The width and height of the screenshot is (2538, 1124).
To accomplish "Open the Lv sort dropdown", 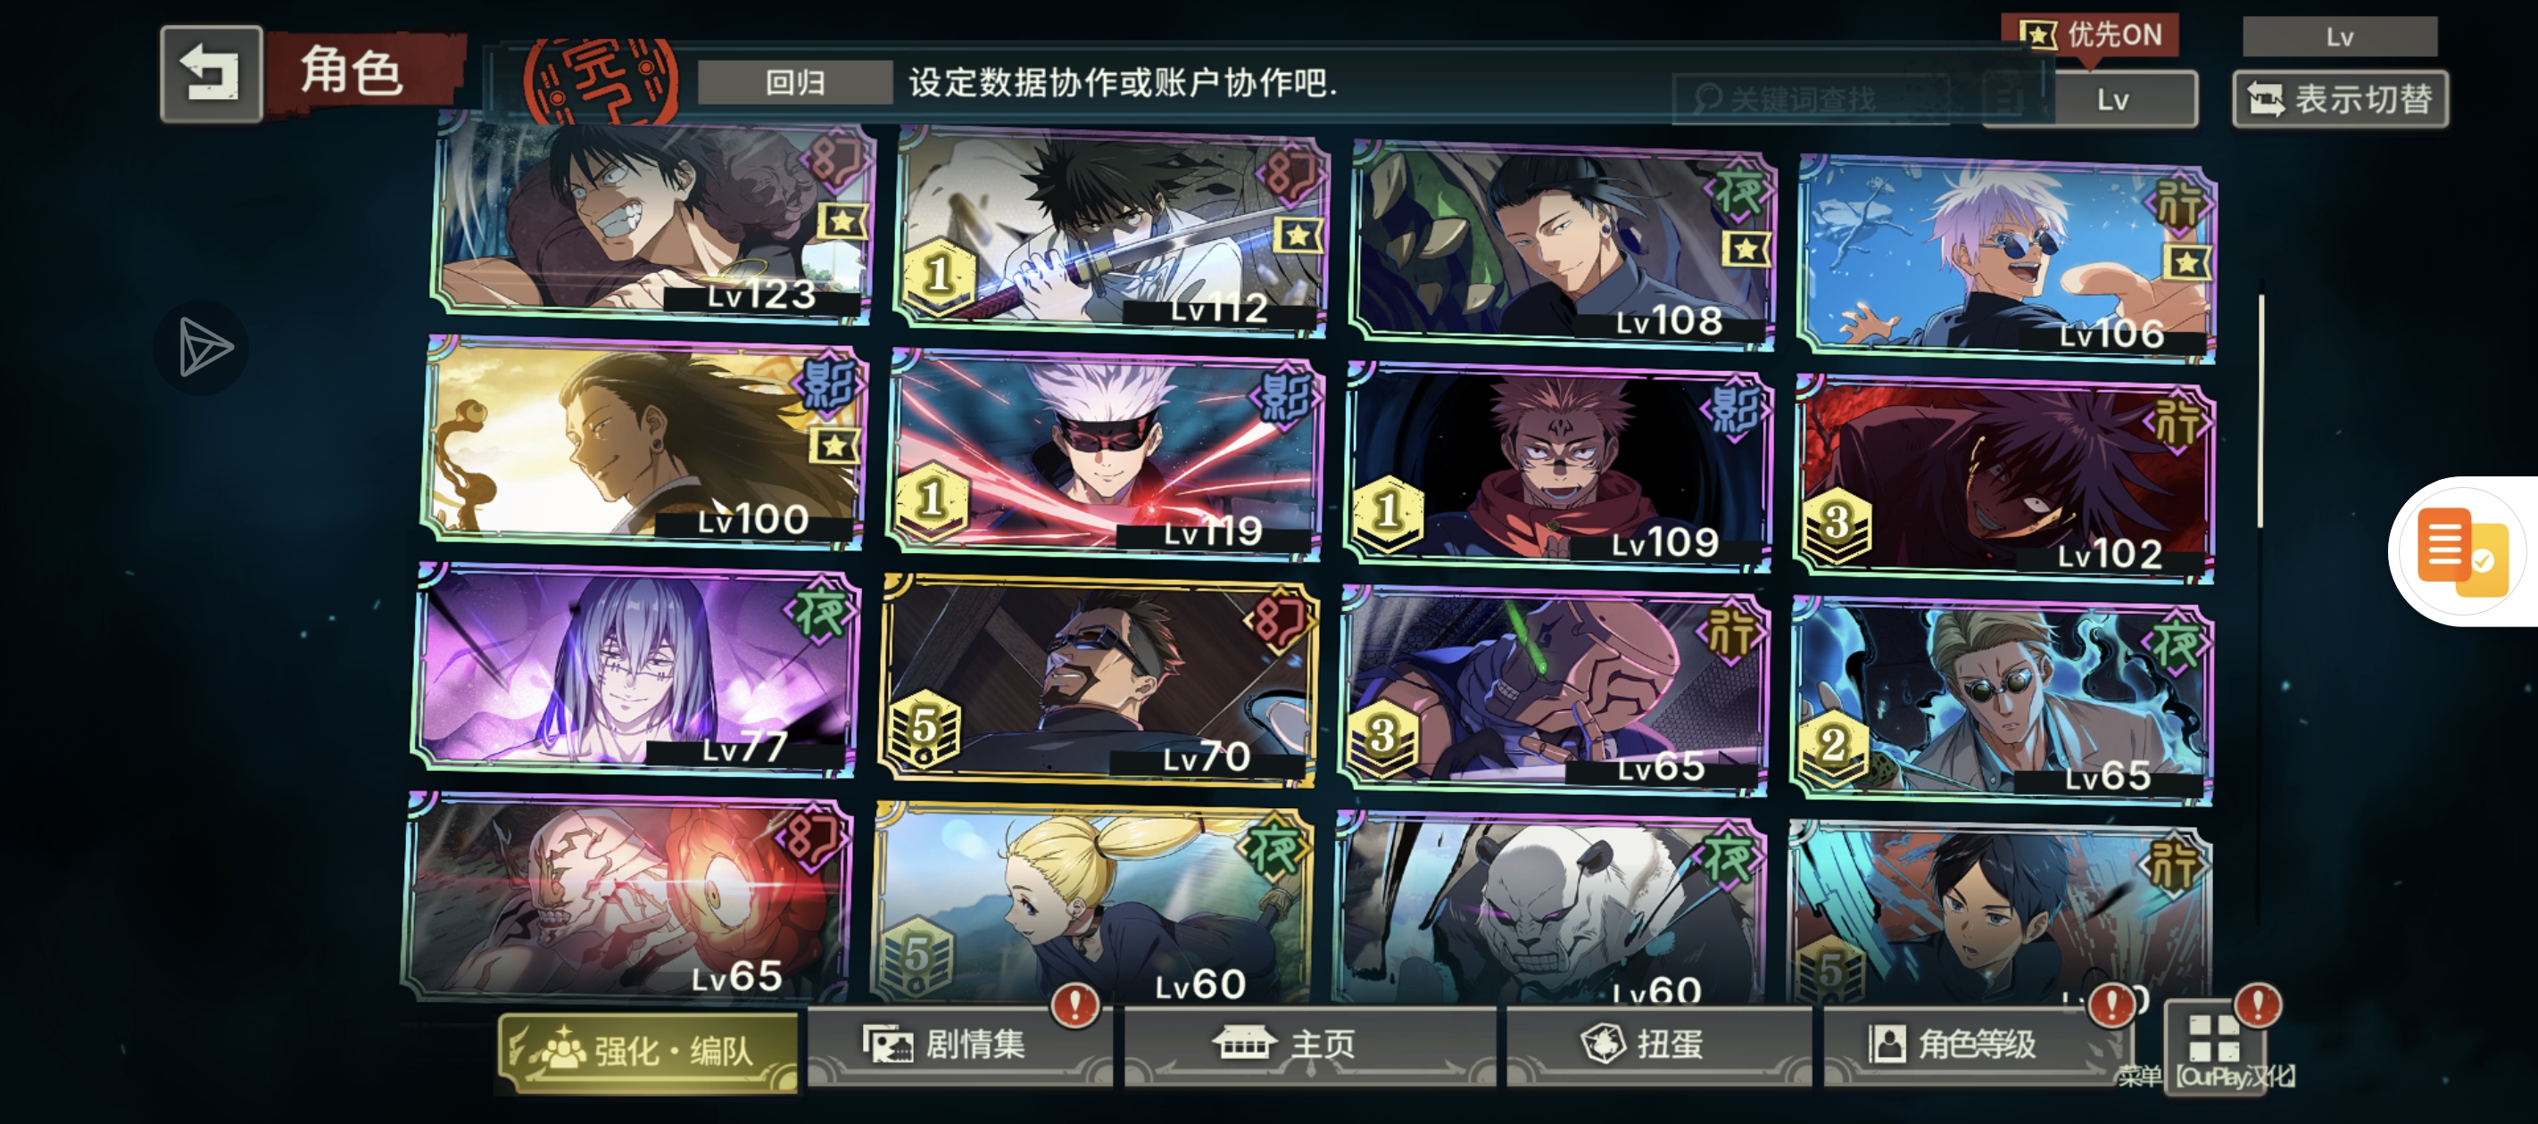I will point(2127,100).
